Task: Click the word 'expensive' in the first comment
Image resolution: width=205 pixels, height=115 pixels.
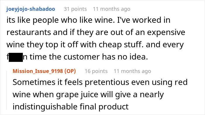Action: click(x=166, y=33)
